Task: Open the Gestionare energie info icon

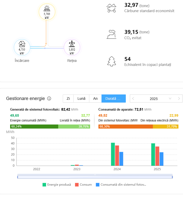Action: click(x=49, y=98)
